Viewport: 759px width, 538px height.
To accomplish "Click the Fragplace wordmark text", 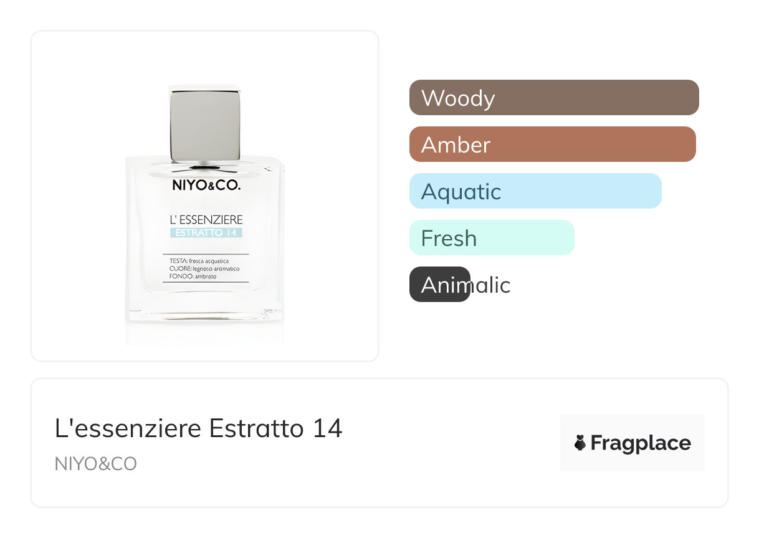I will pos(641,443).
